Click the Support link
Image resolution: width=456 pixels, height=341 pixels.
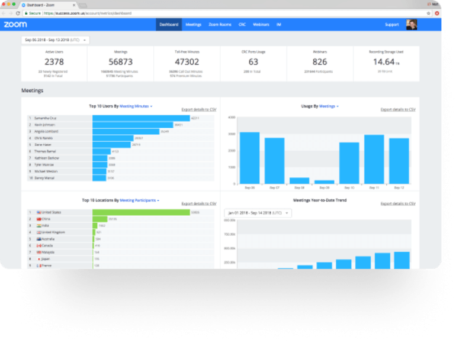coord(391,24)
